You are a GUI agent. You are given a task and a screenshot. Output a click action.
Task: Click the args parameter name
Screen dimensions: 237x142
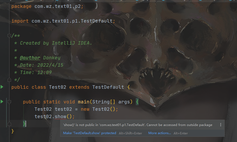[x=124, y=102]
